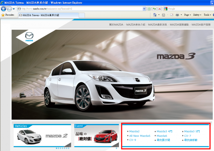Click the Print toolbar icon
Image resolution: width=214 pixels, height=151 pixels.
pos(177,15)
